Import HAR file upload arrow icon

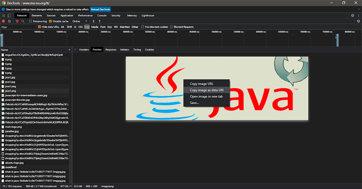(94, 21)
